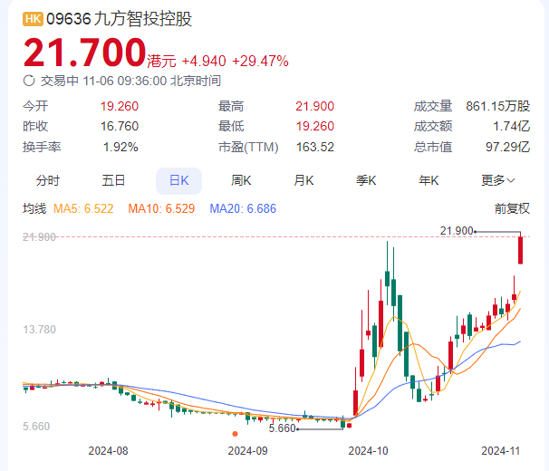Click the 13.780 price axis label

[39, 330]
